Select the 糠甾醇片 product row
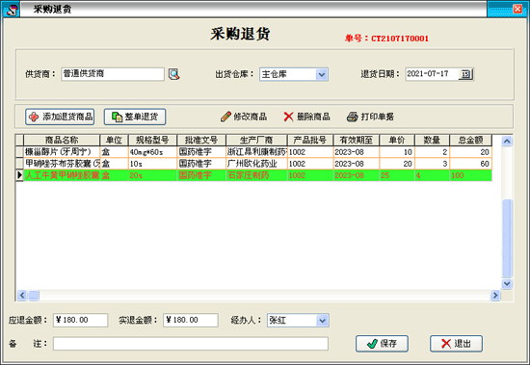The image size is (530, 365). 253,152
